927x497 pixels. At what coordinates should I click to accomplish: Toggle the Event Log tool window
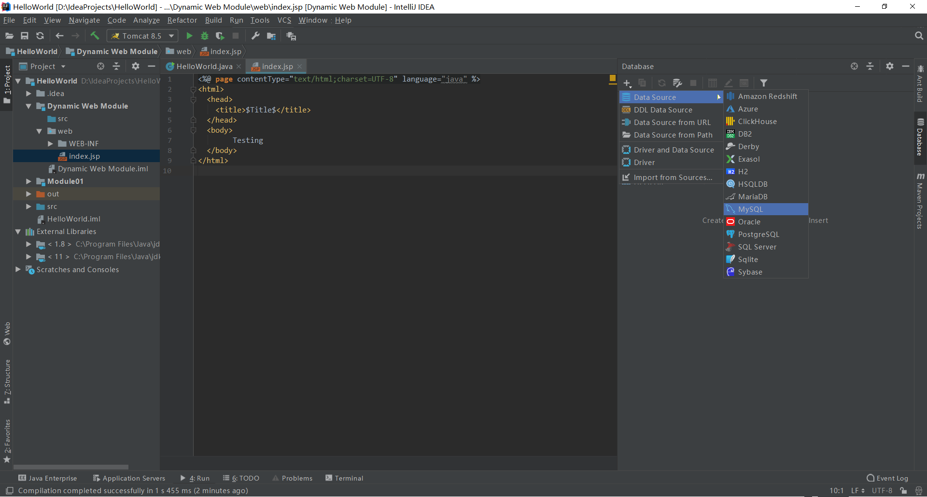point(887,478)
